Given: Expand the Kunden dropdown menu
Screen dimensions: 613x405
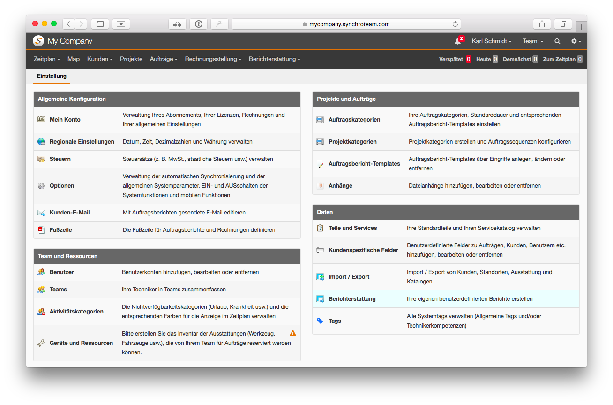Looking at the screenshot, I should click(100, 59).
